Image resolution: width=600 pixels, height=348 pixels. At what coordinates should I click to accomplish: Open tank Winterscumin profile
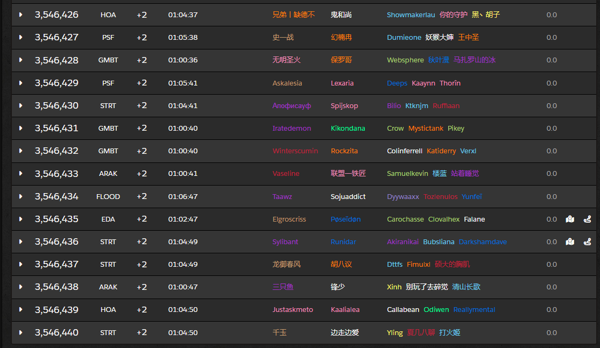click(295, 151)
